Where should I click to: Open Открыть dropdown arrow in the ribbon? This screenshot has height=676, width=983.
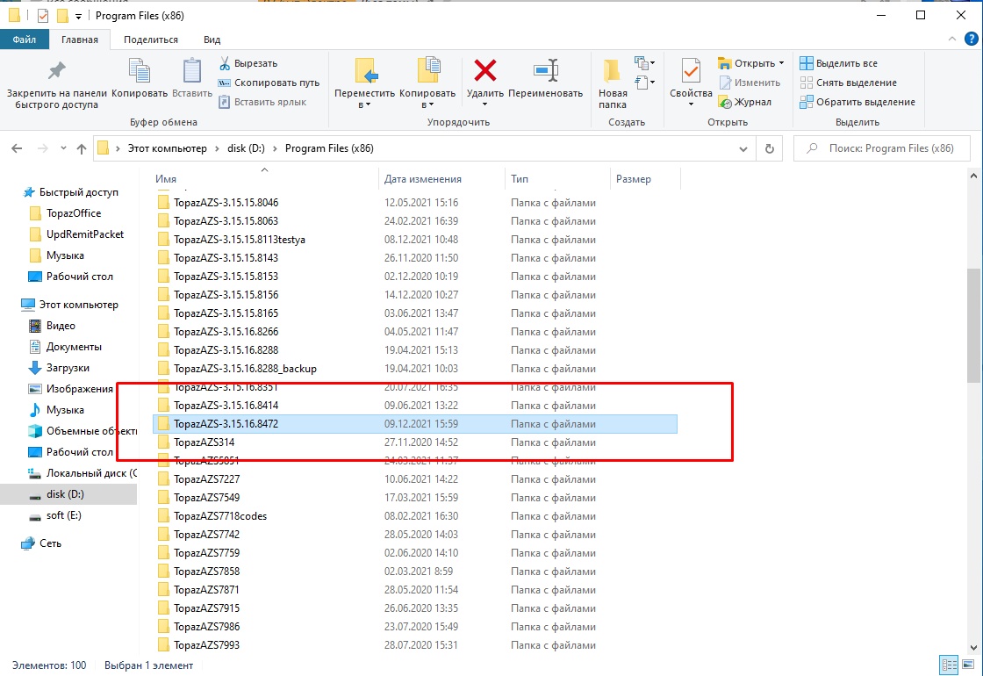[781, 63]
